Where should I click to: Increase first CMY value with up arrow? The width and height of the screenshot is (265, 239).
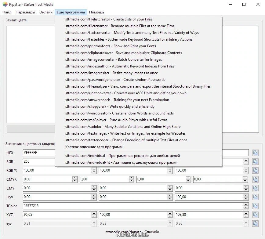[94, 186]
